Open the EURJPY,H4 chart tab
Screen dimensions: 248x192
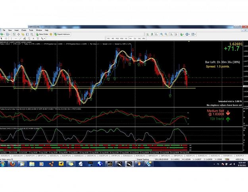30,156
